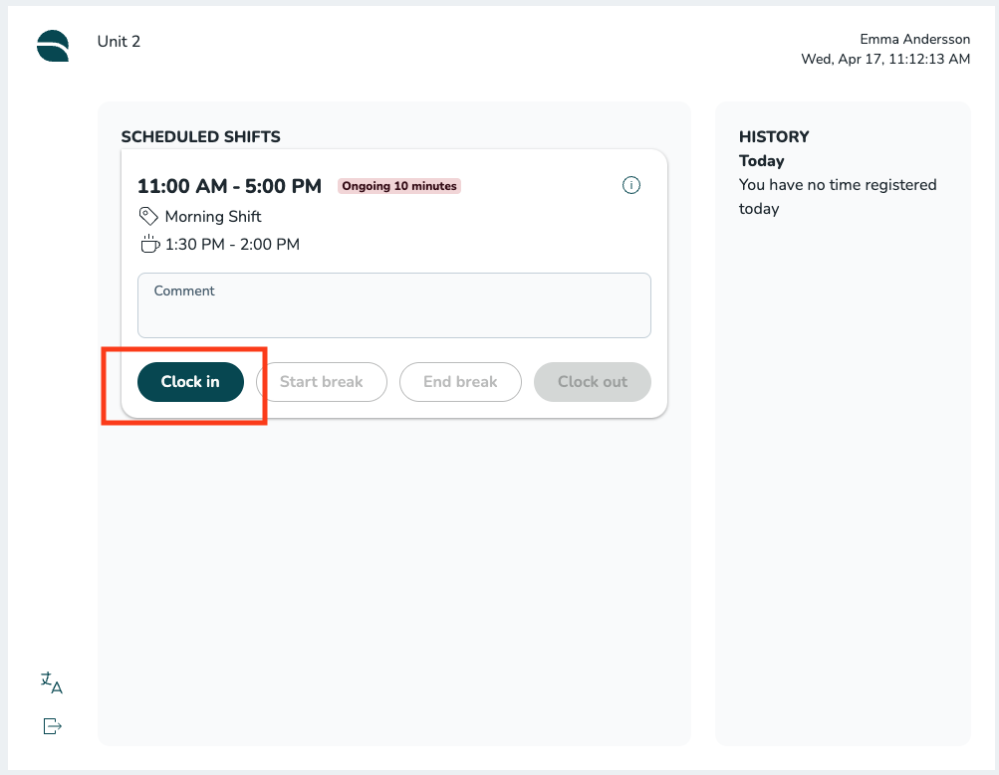Click the Today label in History
Screen dimensions: 999x775
coord(761,160)
